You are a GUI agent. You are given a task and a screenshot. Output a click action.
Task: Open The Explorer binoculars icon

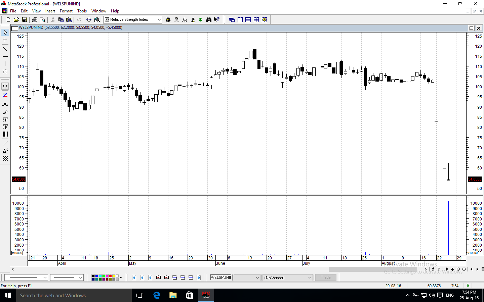[209, 20]
